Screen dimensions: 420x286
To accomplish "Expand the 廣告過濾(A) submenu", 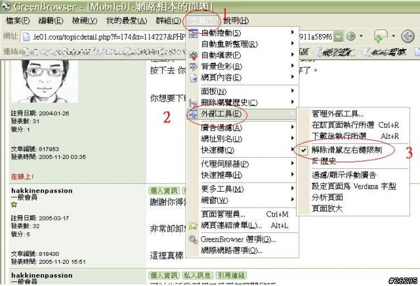I will (x=242, y=128).
